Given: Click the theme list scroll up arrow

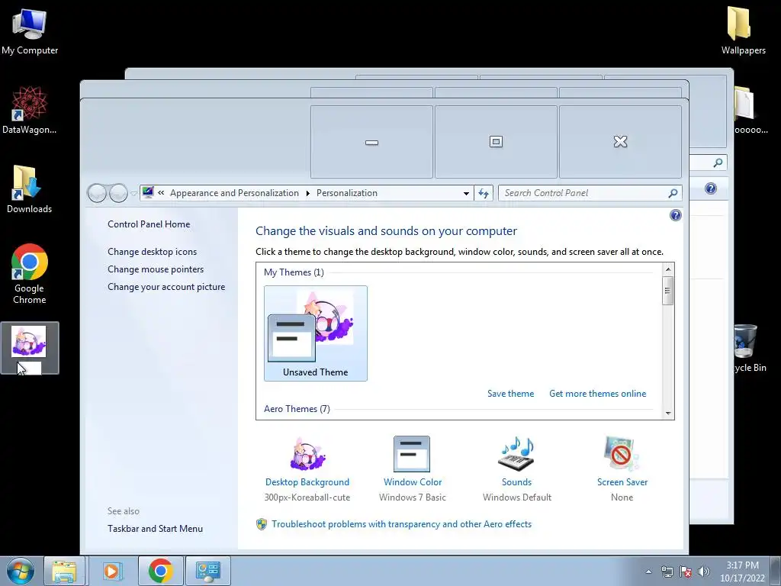Looking at the screenshot, I should pos(668,269).
